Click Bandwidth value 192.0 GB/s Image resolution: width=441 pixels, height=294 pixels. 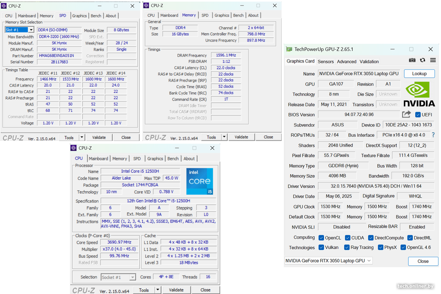(413, 176)
